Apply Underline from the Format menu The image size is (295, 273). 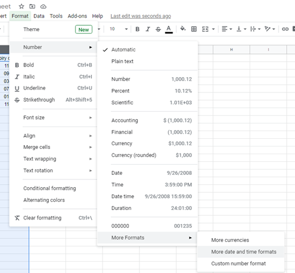54,88
